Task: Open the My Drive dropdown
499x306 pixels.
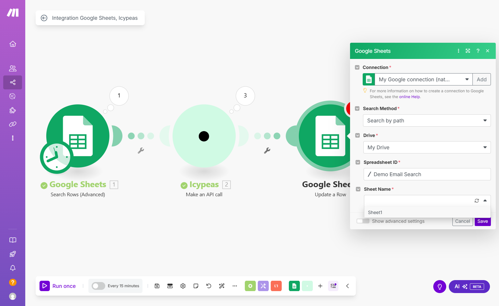Action: tap(427, 147)
